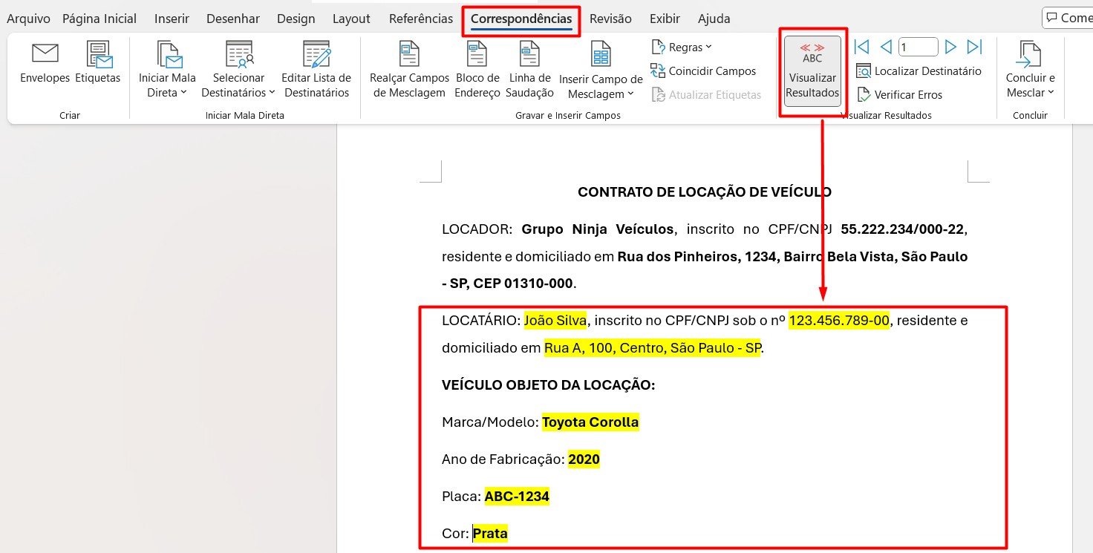Click the document title CONTRATO DE LOCAÇÃO
This screenshot has width=1093, height=553.
pos(705,192)
